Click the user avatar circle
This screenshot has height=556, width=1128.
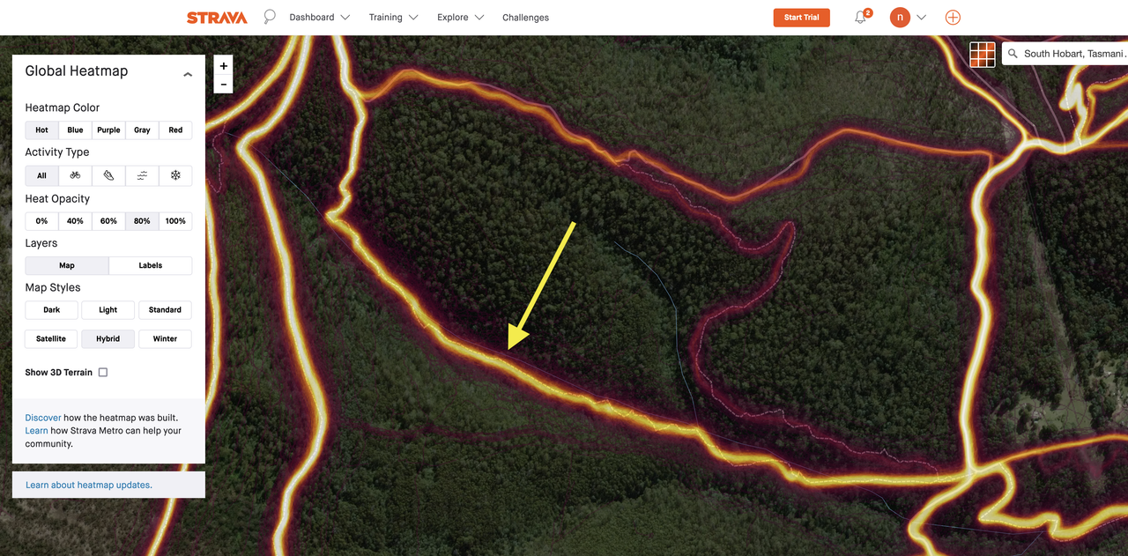(x=900, y=17)
